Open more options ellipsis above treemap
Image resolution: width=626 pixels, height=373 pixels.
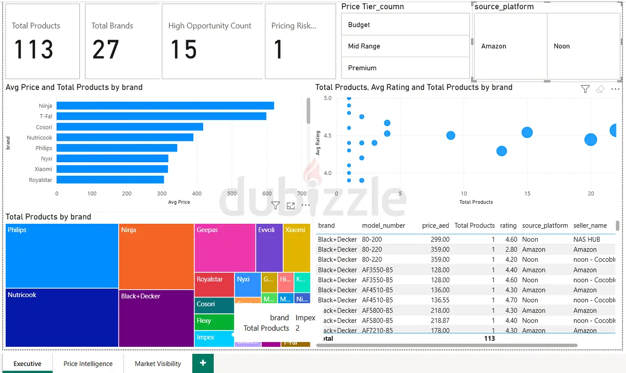point(306,205)
